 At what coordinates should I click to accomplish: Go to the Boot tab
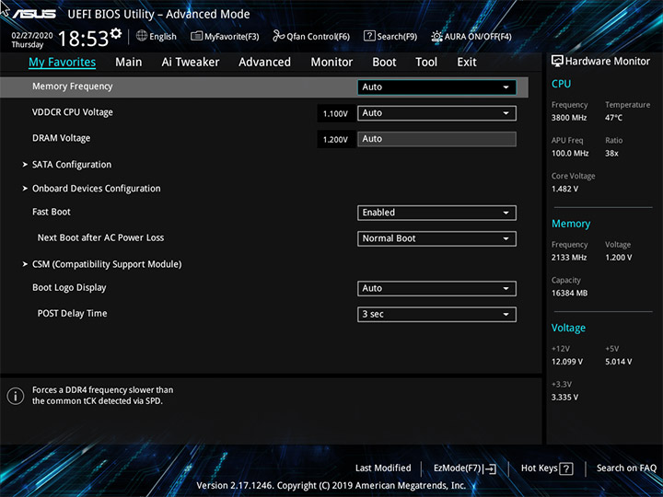(x=384, y=63)
